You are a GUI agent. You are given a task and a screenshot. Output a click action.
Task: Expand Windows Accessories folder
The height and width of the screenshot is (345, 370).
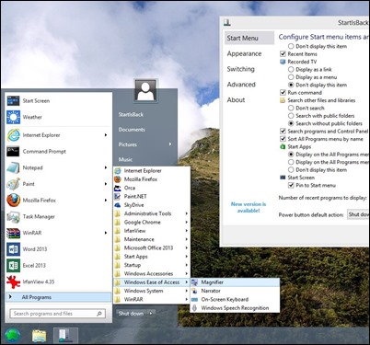[152, 273]
